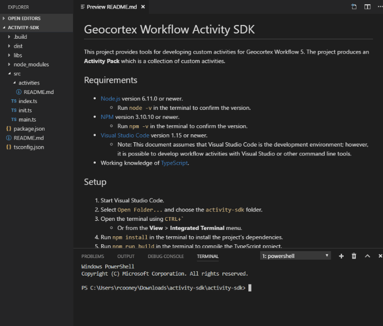Collapse the activities folder
Screen dimensions: 383x326
[x=36, y=83]
